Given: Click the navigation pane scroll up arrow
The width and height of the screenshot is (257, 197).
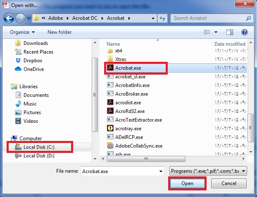Looking at the screenshot, I should (x=95, y=43).
